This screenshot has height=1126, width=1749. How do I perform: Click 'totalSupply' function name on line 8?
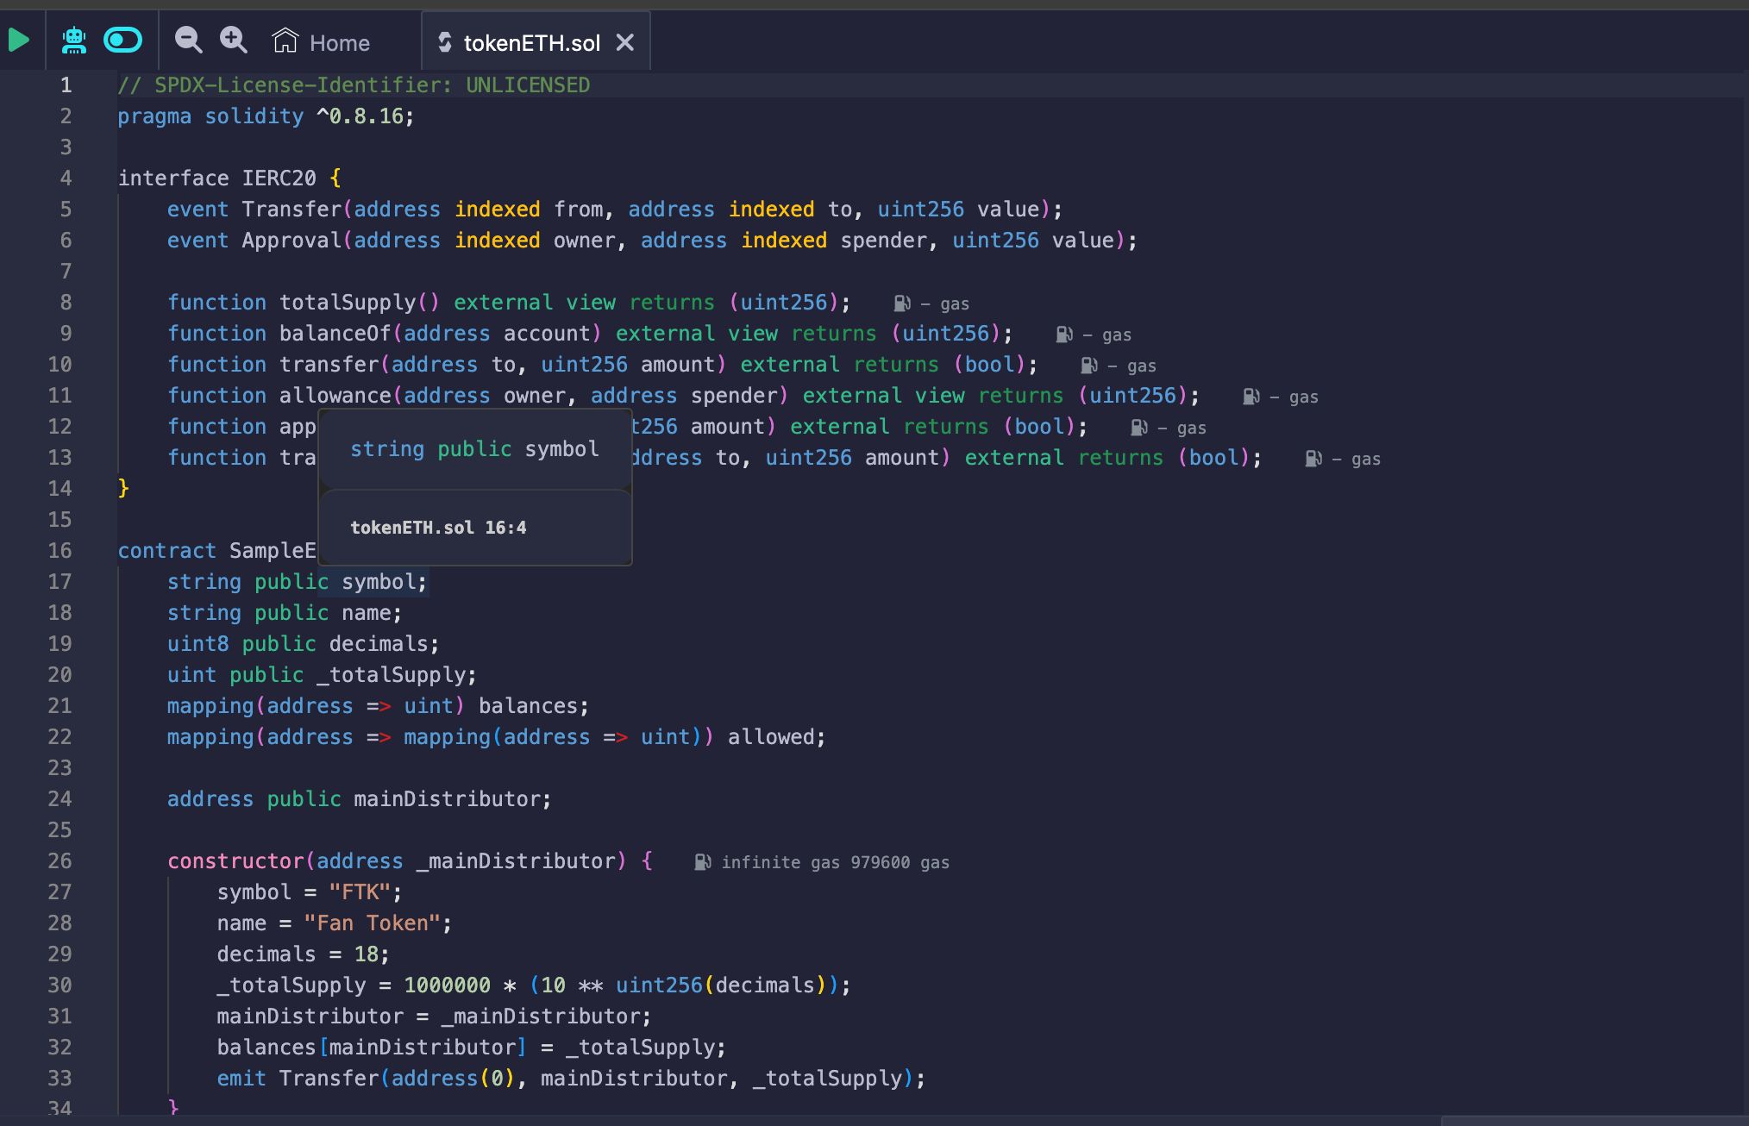(348, 303)
